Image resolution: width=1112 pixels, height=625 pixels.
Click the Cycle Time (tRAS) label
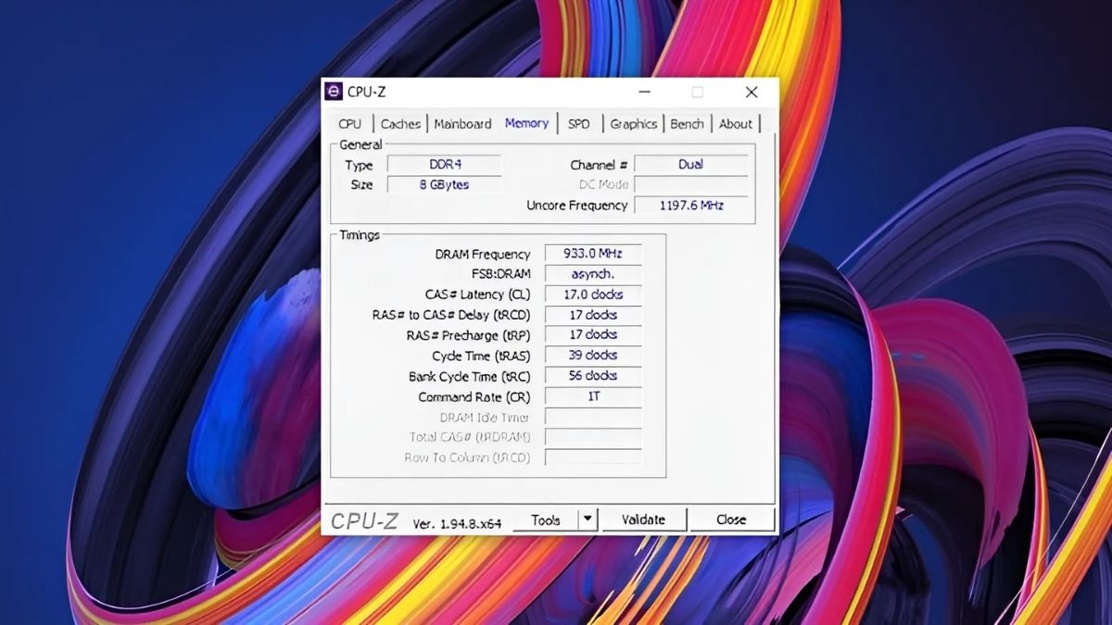[482, 356]
